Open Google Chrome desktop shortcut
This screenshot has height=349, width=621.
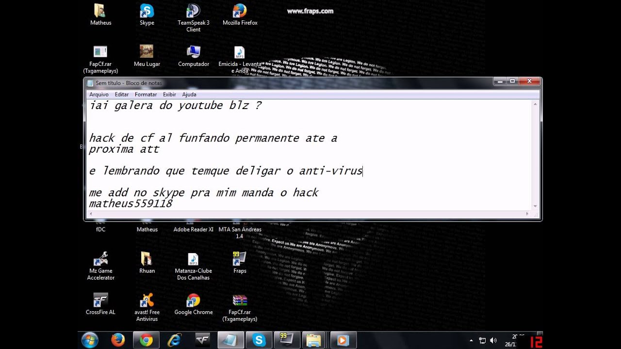[193, 304]
